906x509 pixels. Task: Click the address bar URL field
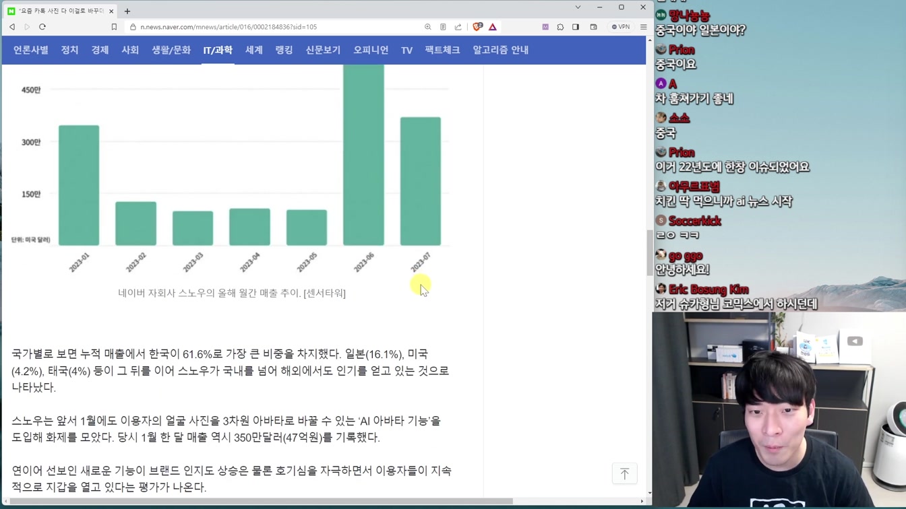[x=276, y=27]
